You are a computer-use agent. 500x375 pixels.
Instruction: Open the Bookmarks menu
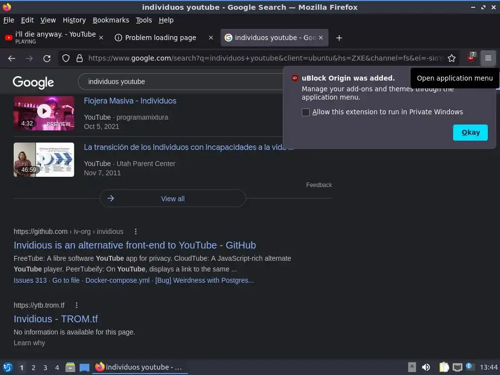click(111, 20)
